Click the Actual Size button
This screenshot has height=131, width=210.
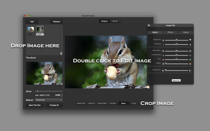(x=102, y=103)
